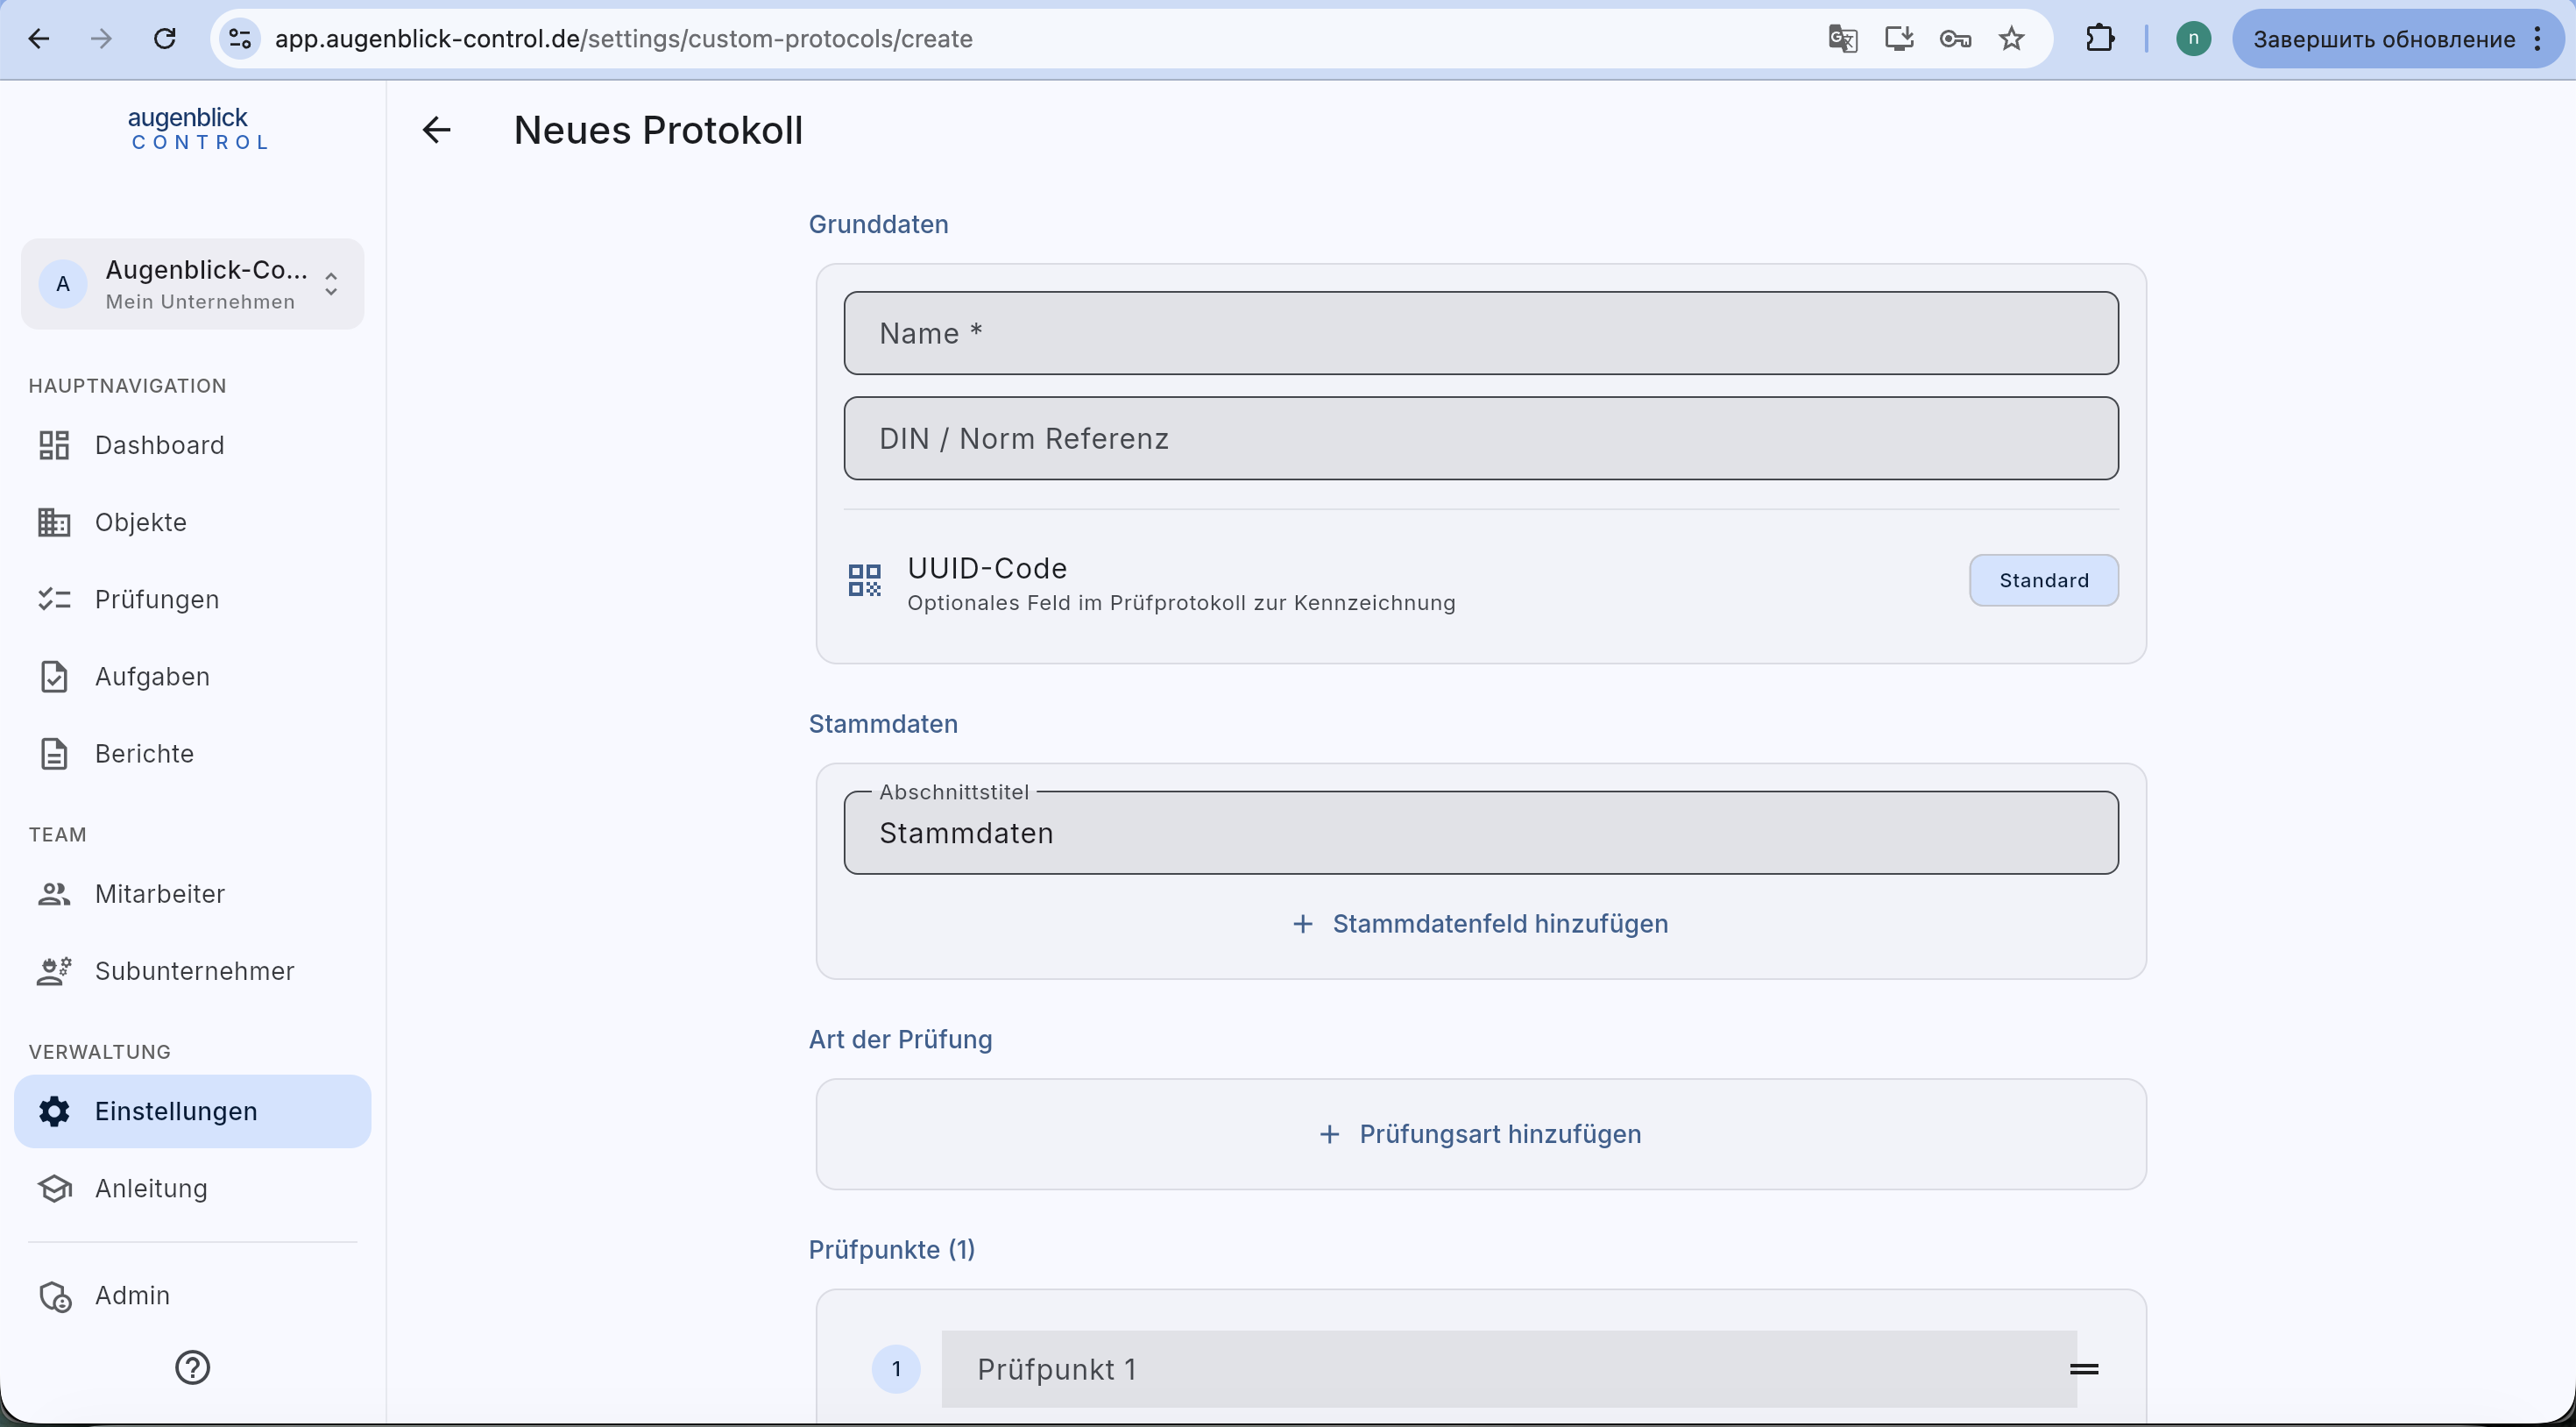Open the help question mark icon

tap(192, 1367)
